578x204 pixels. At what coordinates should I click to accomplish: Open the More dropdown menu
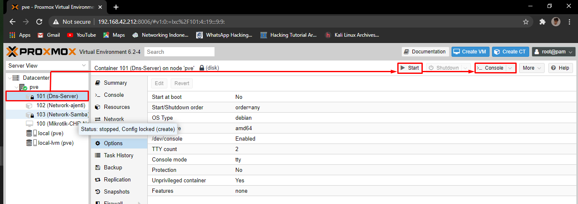tap(532, 68)
